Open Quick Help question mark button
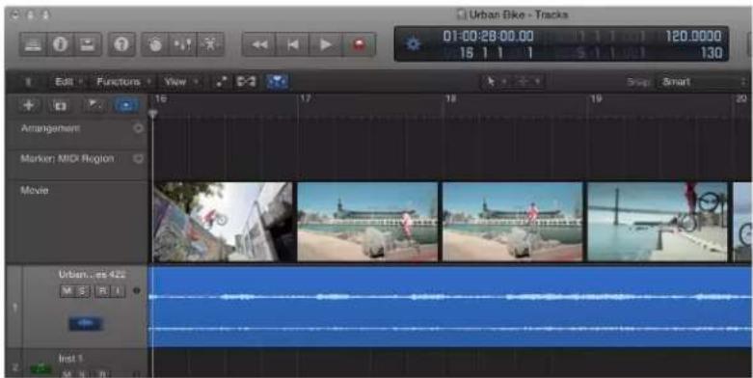Viewport: 753px width, 378px height. pos(121,44)
